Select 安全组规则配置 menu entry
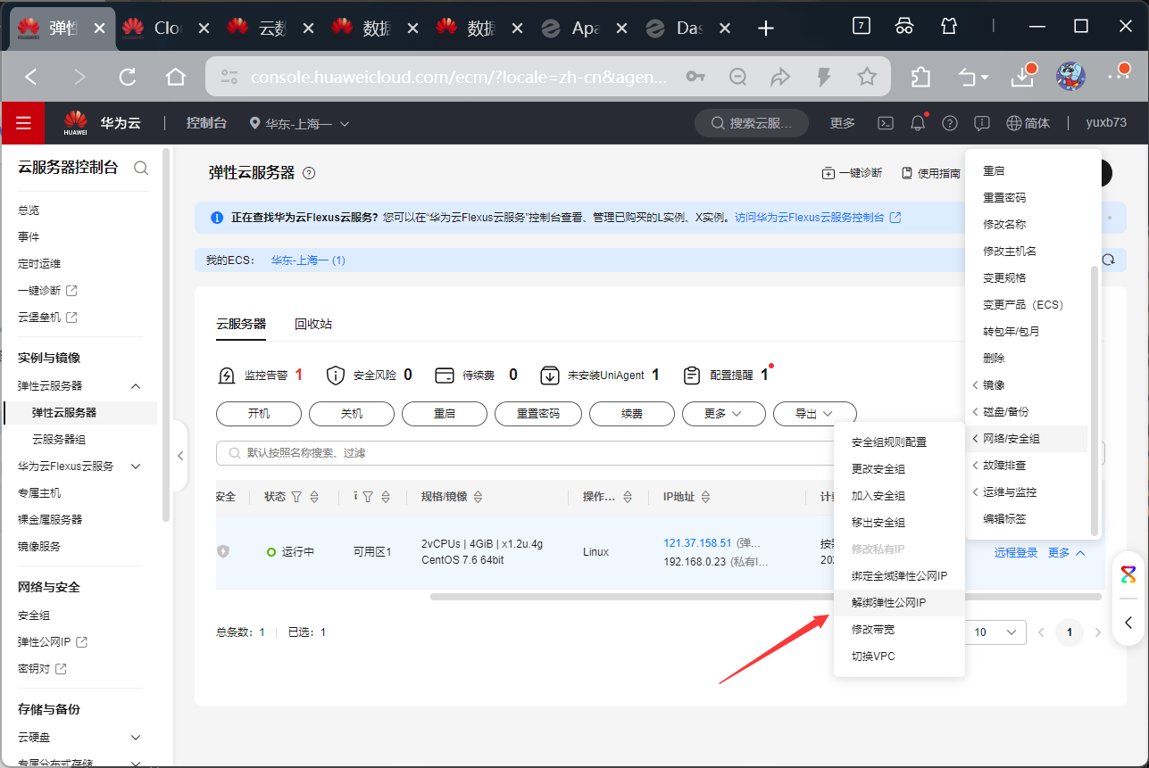This screenshot has height=768, width=1149. point(899,442)
